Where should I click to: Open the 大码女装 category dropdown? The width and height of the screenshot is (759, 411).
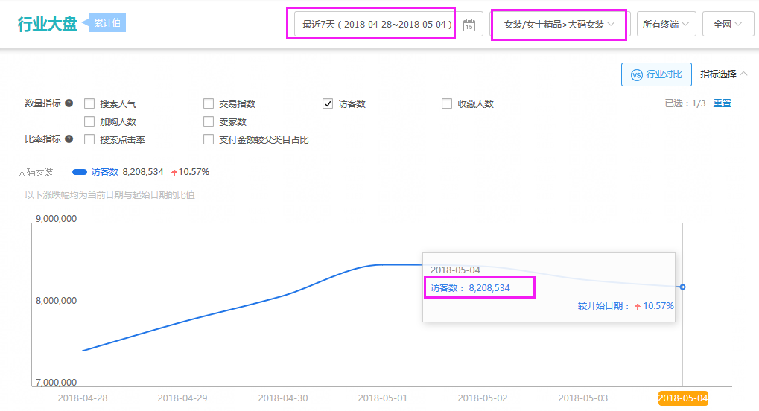click(559, 25)
